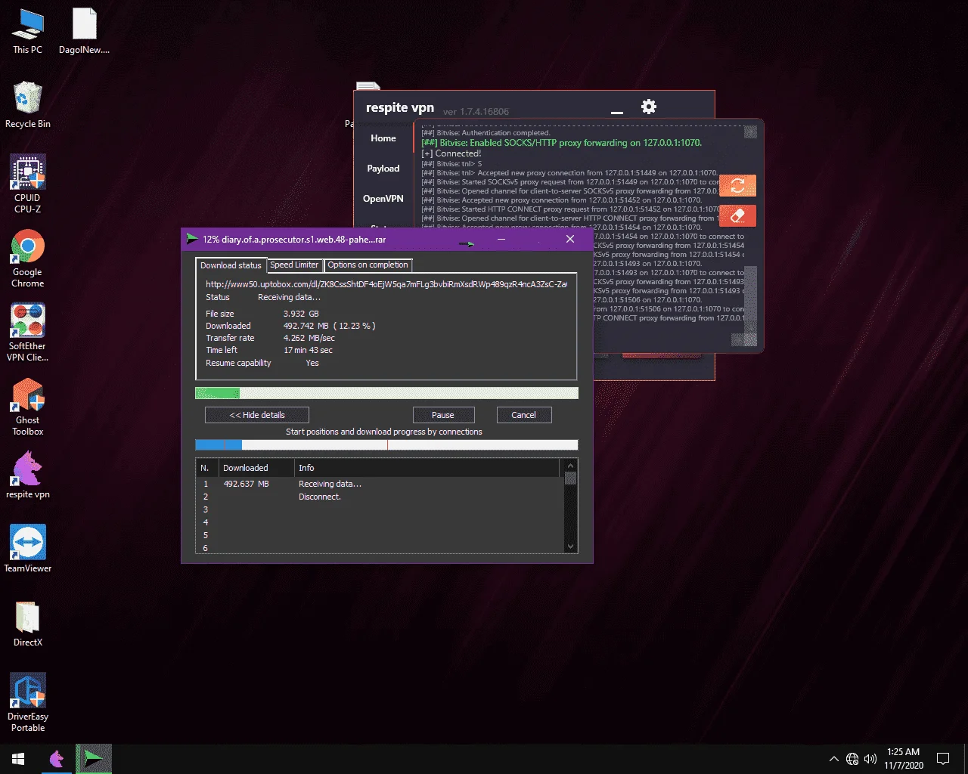This screenshot has height=774, width=968.
Task: Open the Windows Start menu
Action: (18, 759)
